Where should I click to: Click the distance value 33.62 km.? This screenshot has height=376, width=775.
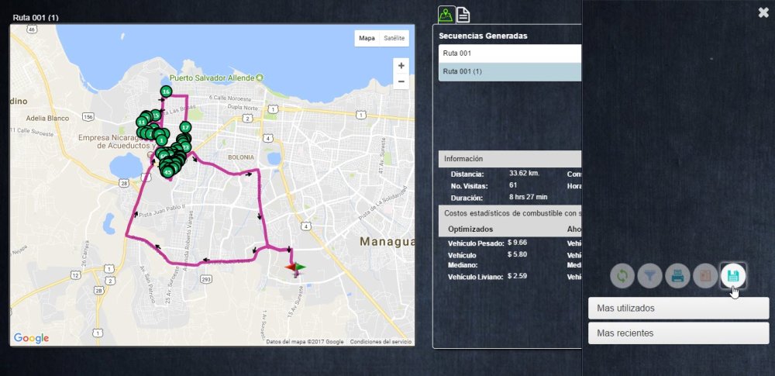point(525,173)
